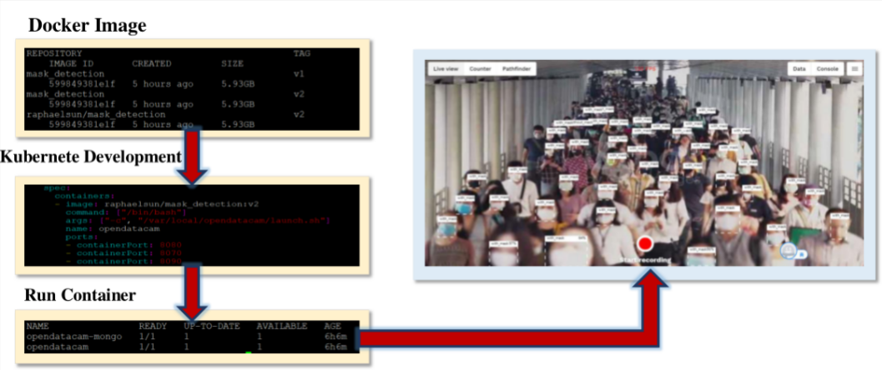The width and height of the screenshot is (882, 370).
Task: Open the Pathfinder tab
Action: pos(516,69)
